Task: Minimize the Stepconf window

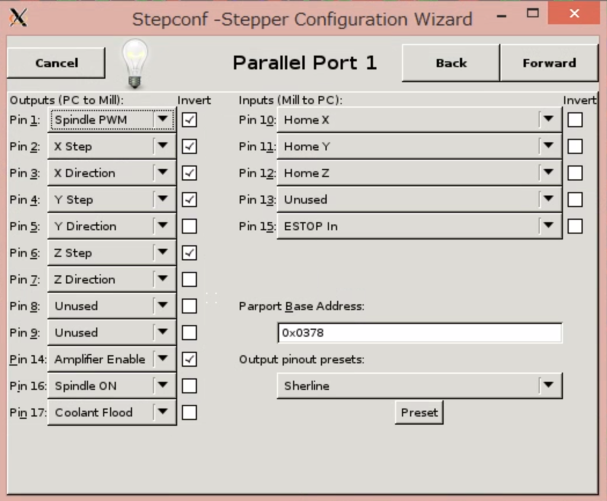Action: [501, 16]
